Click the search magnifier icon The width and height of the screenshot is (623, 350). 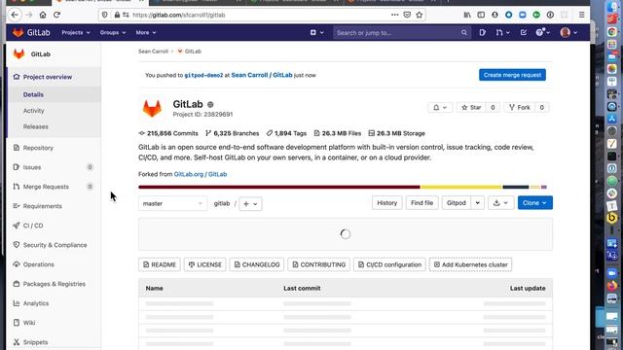coord(464,32)
